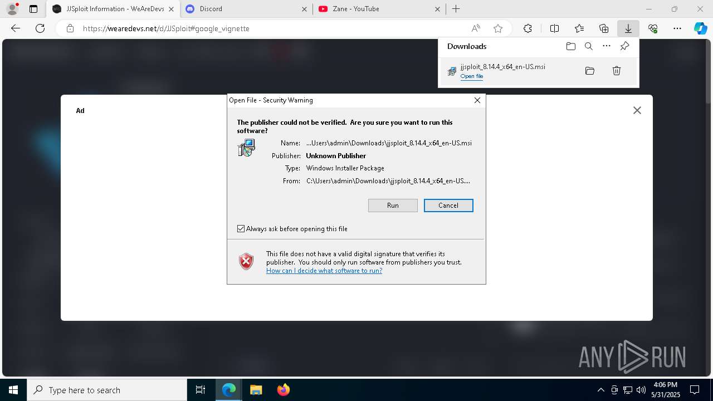Open How can I decide what software link
Screen dimensions: 713x401
(x=324, y=271)
